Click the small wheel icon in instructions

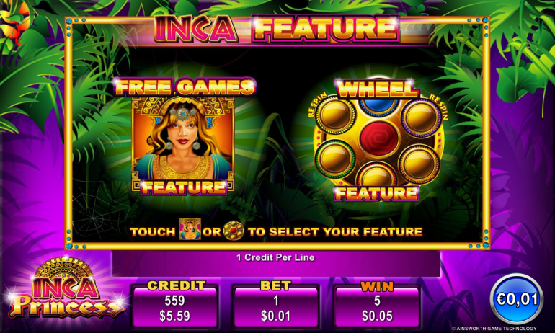[x=234, y=231]
